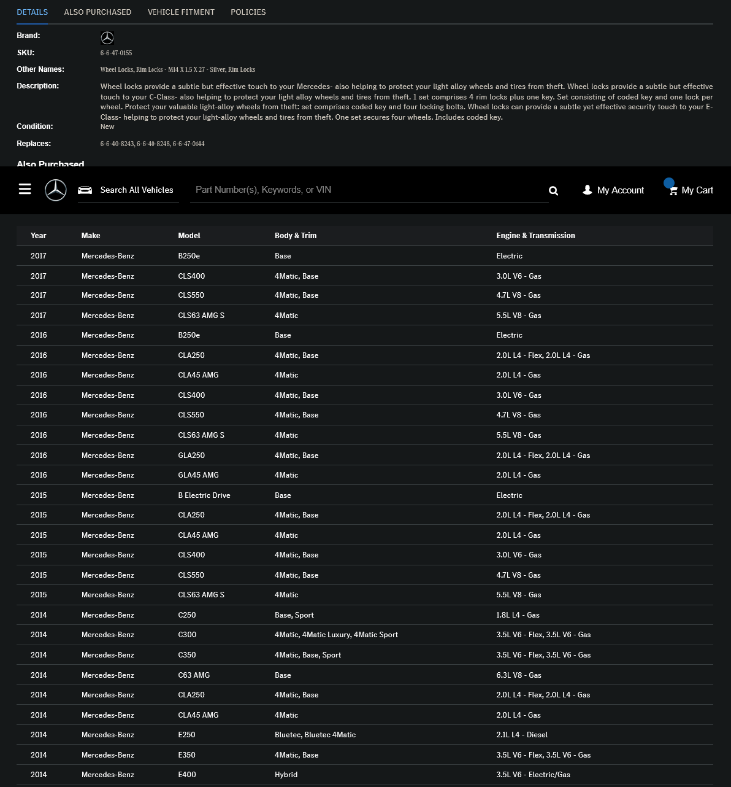Click the 1.8L L4 - Gas engine cell

518,615
